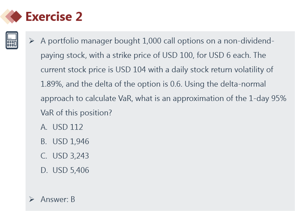Click the red diamond logo icon
Viewport: 295px width, 211px height.
point(11,17)
